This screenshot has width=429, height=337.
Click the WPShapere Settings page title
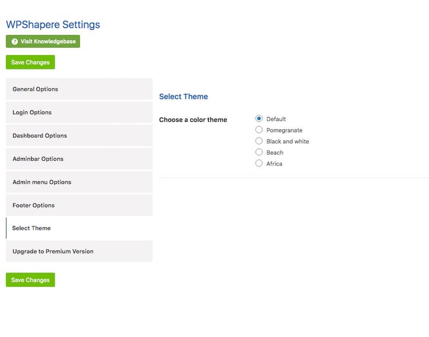point(53,25)
